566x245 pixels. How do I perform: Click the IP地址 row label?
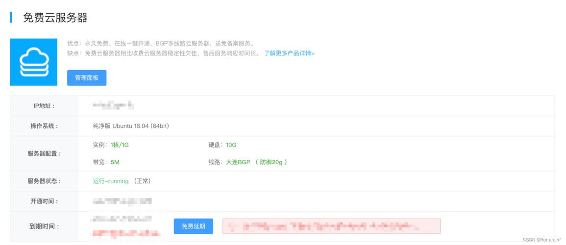[44, 106]
